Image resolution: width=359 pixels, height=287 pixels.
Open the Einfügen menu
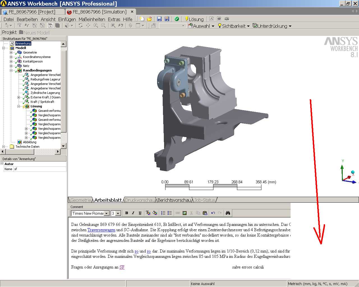67,19
